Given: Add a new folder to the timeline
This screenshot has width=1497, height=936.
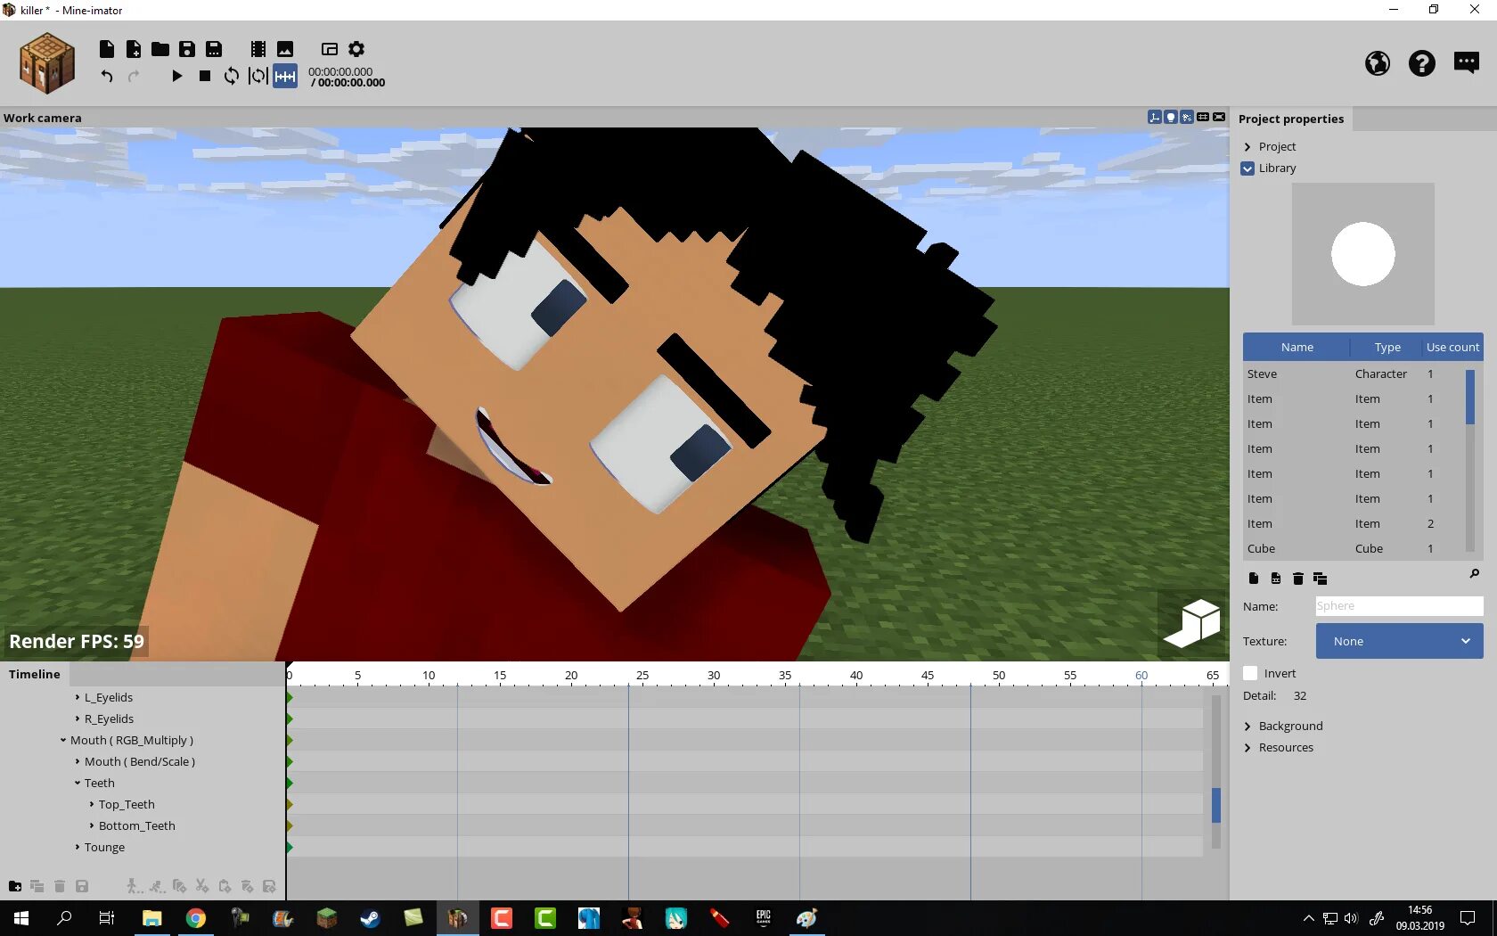Looking at the screenshot, I should click(15, 886).
